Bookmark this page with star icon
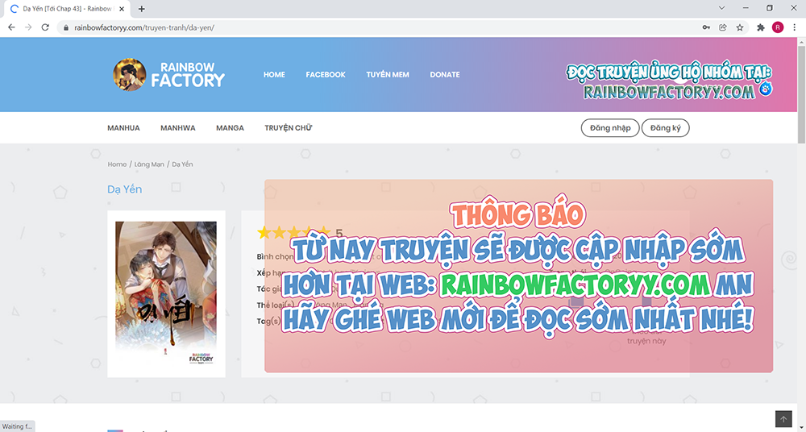The width and height of the screenshot is (806, 432). 740,27
